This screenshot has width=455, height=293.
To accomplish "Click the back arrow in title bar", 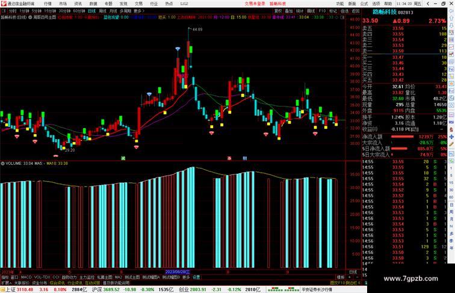I will coord(428,4).
